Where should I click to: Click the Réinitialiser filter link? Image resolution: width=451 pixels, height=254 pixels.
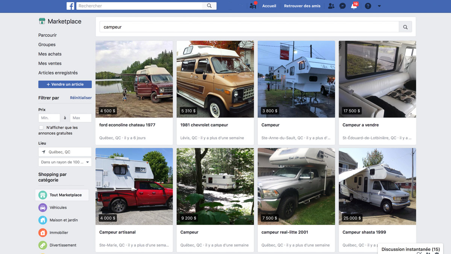[81, 98]
